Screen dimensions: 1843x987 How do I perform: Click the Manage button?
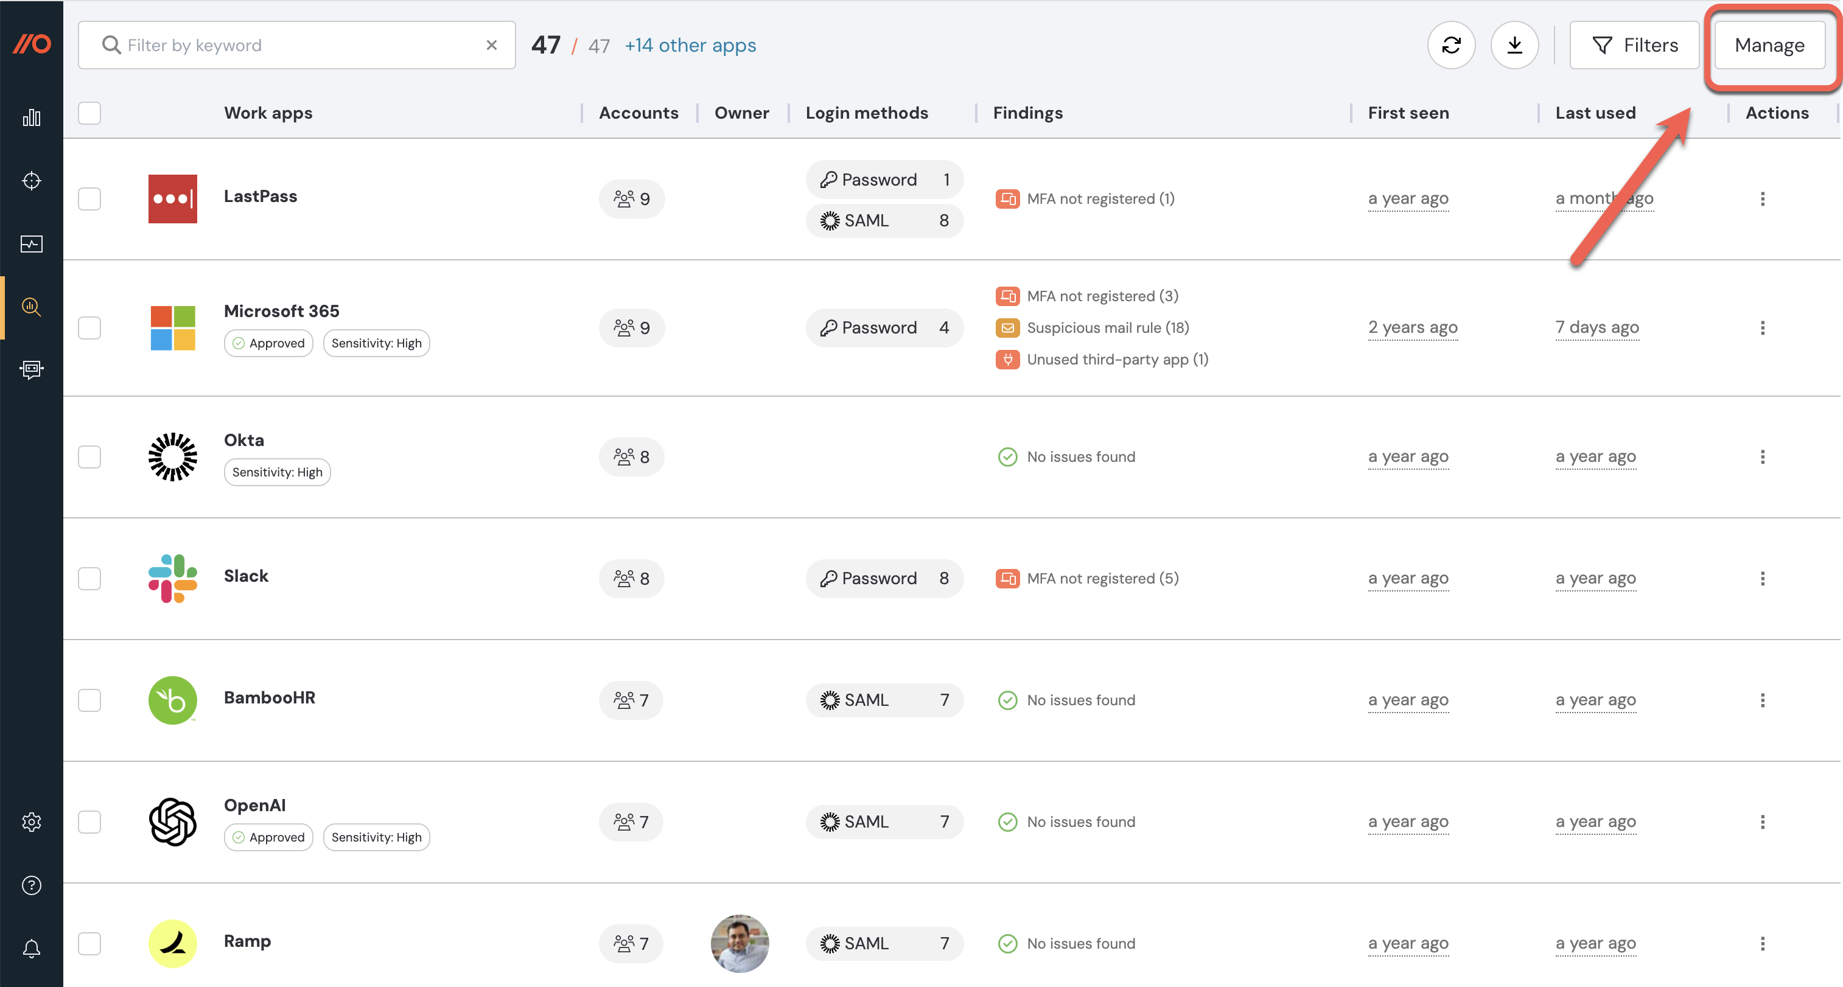(1769, 45)
